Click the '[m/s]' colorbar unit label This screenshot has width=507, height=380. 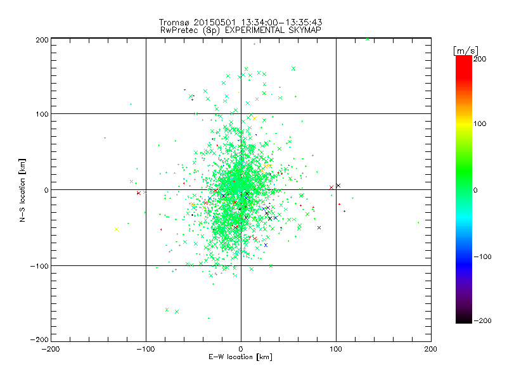pos(466,51)
